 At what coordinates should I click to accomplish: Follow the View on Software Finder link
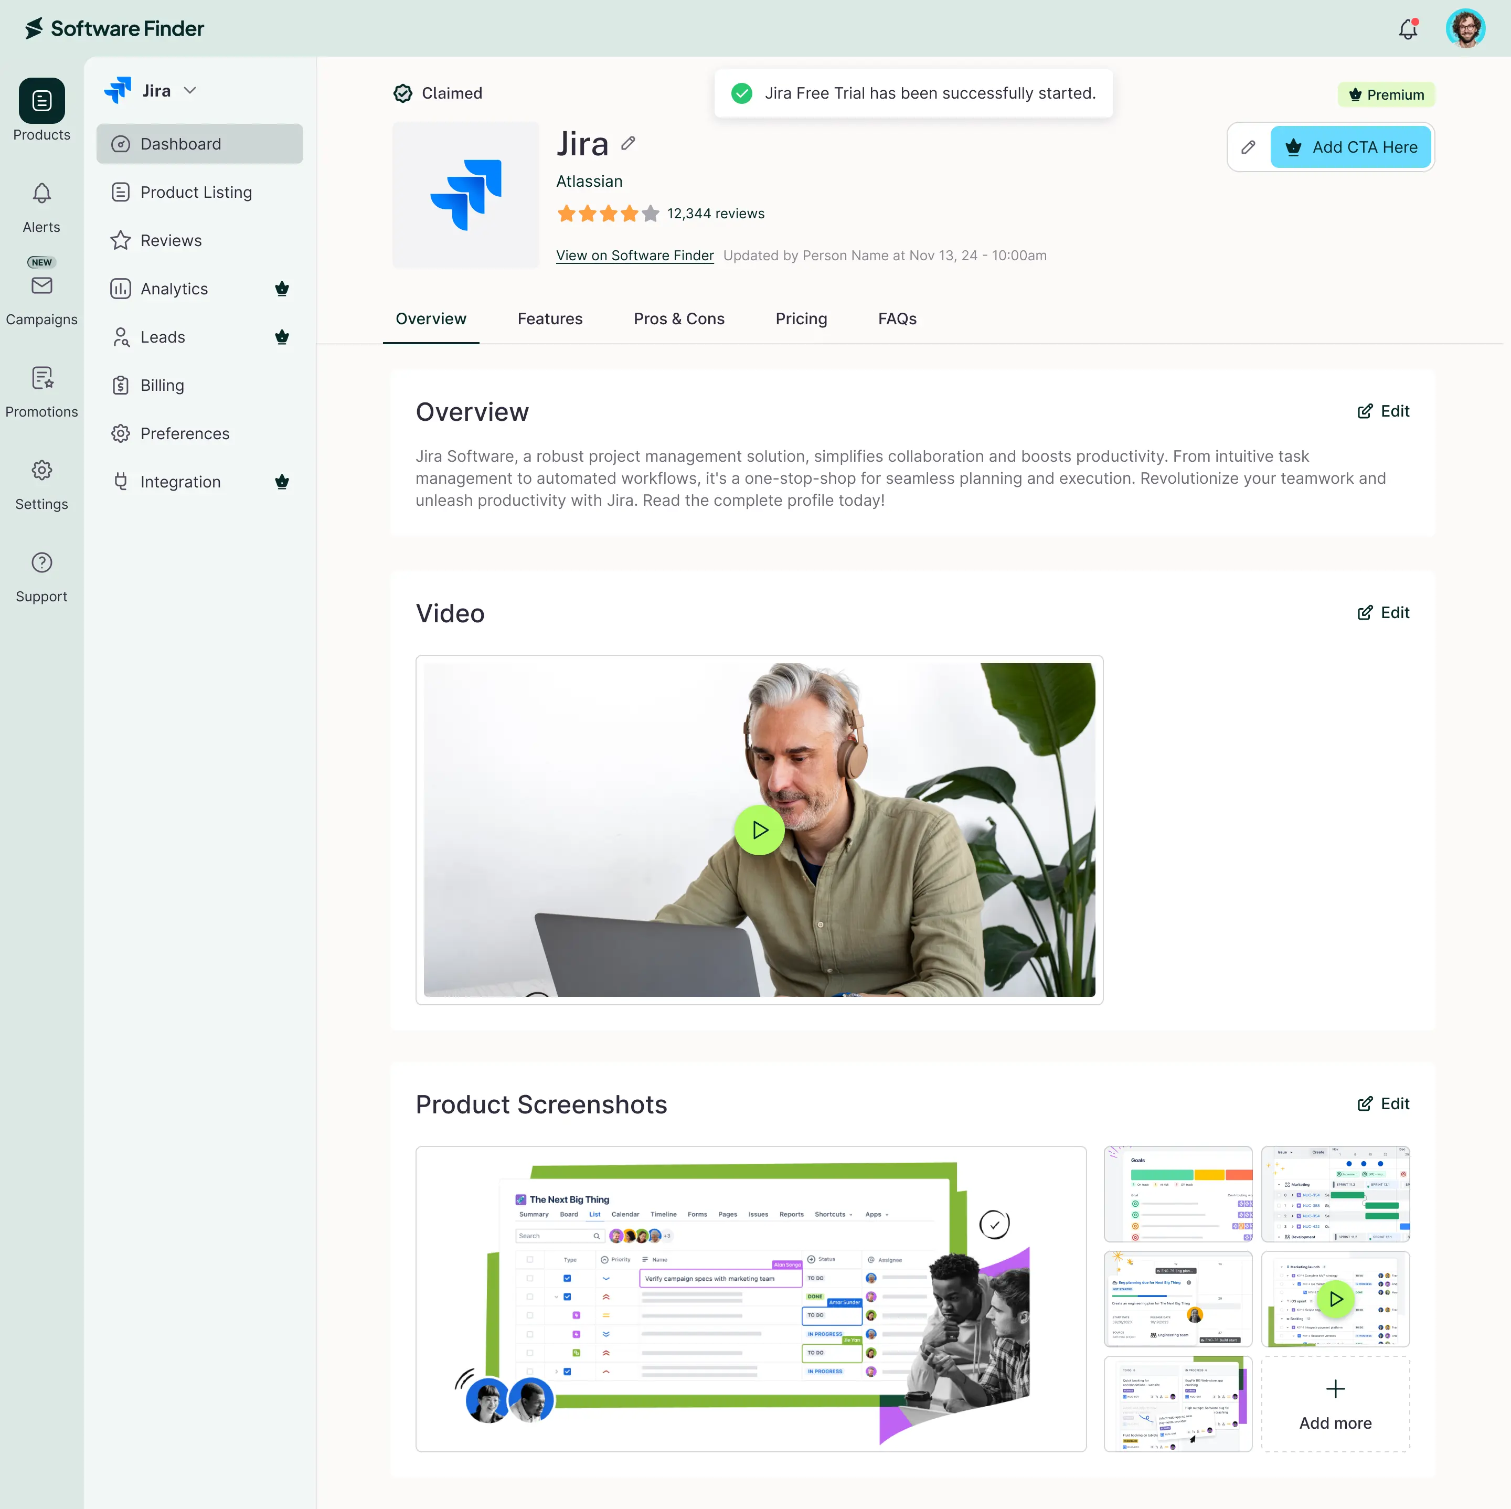tap(634, 256)
